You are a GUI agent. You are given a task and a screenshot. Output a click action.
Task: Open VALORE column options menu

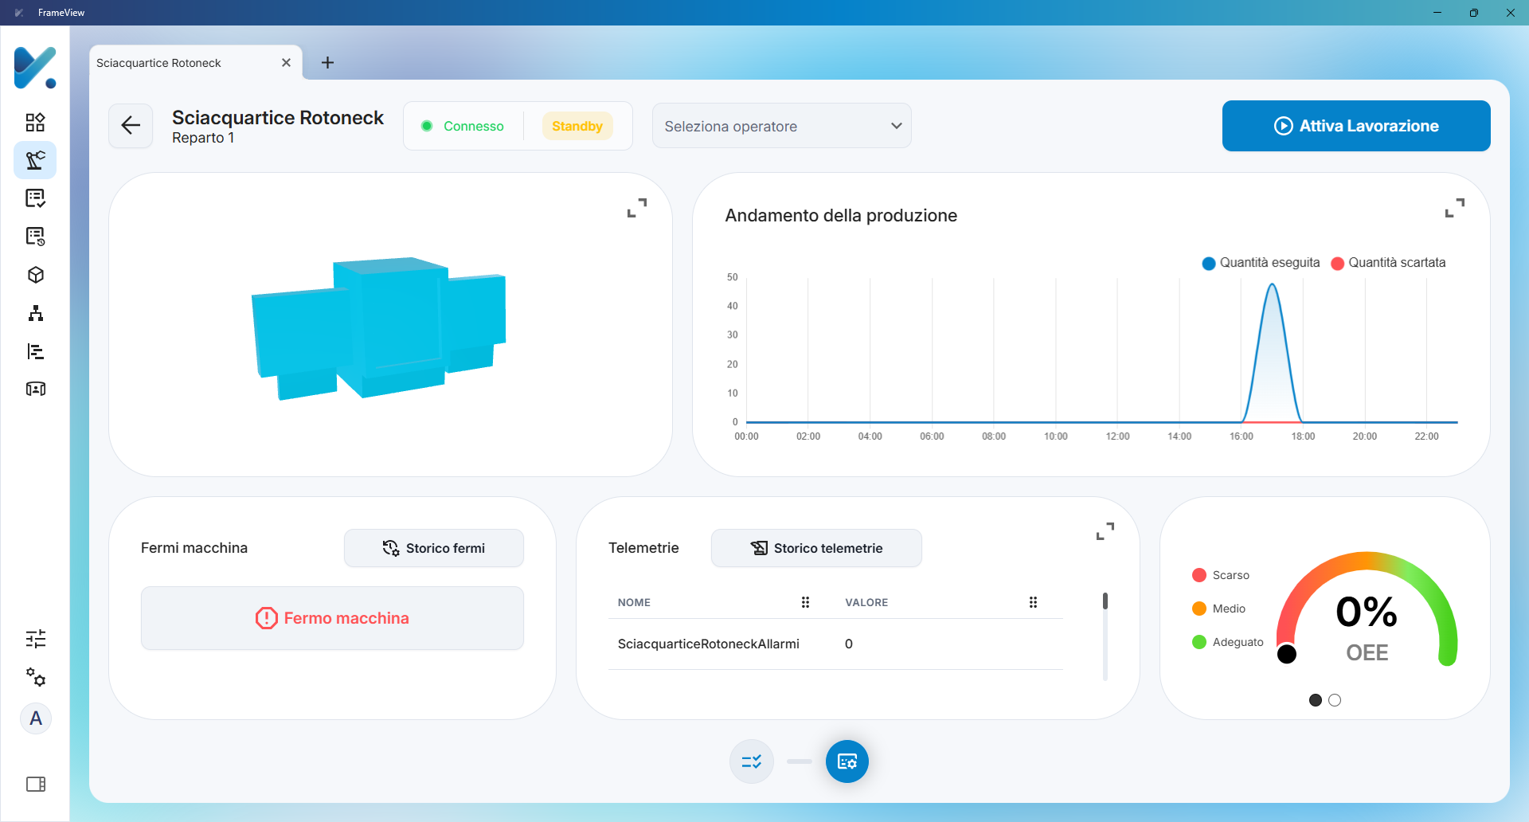pos(1033,602)
